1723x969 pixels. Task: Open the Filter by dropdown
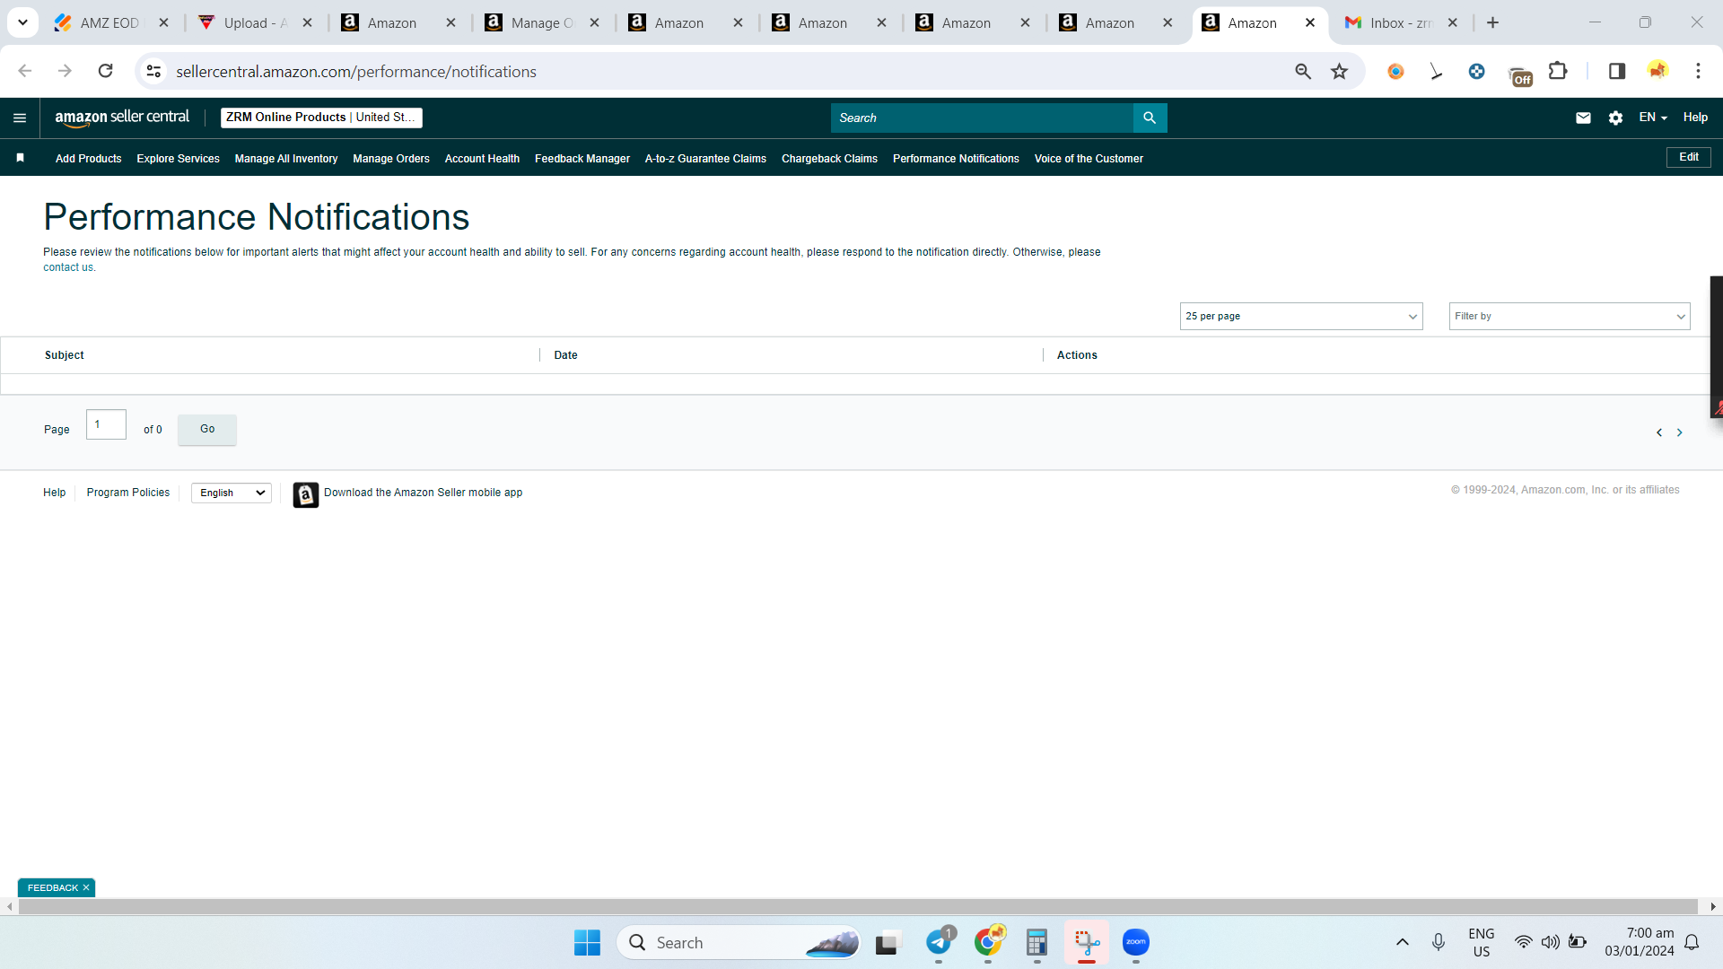(x=1570, y=316)
